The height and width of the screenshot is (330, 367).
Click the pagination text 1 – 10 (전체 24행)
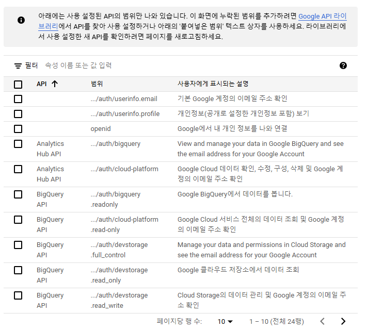click(x=277, y=322)
